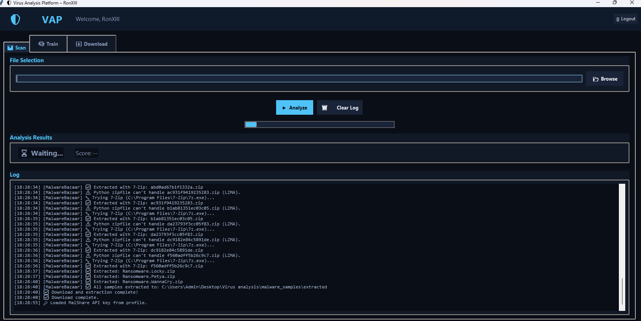Click the brain icon on the Train tab
Screen dimensions: 641x321
tap(41, 44)
